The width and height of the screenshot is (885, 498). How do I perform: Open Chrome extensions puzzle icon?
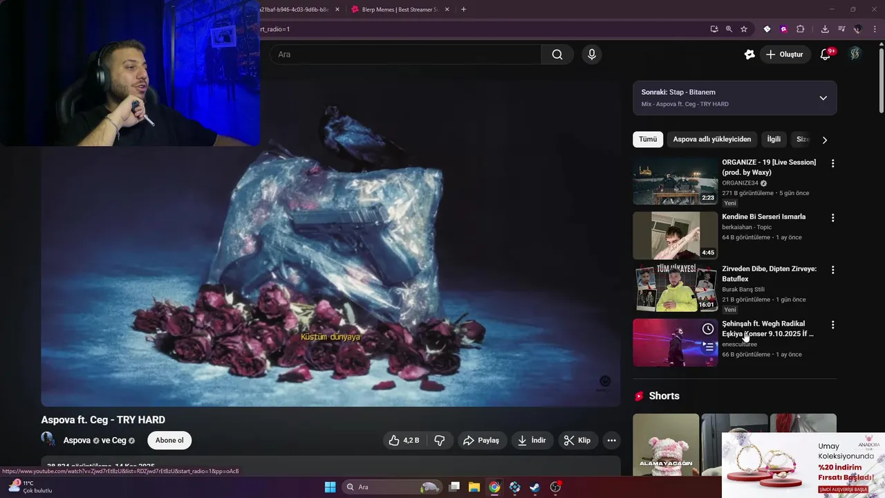tap(801, 29)
